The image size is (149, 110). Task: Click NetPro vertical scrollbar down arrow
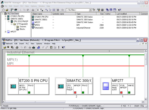pyautogui.click(x=146, y=99)
